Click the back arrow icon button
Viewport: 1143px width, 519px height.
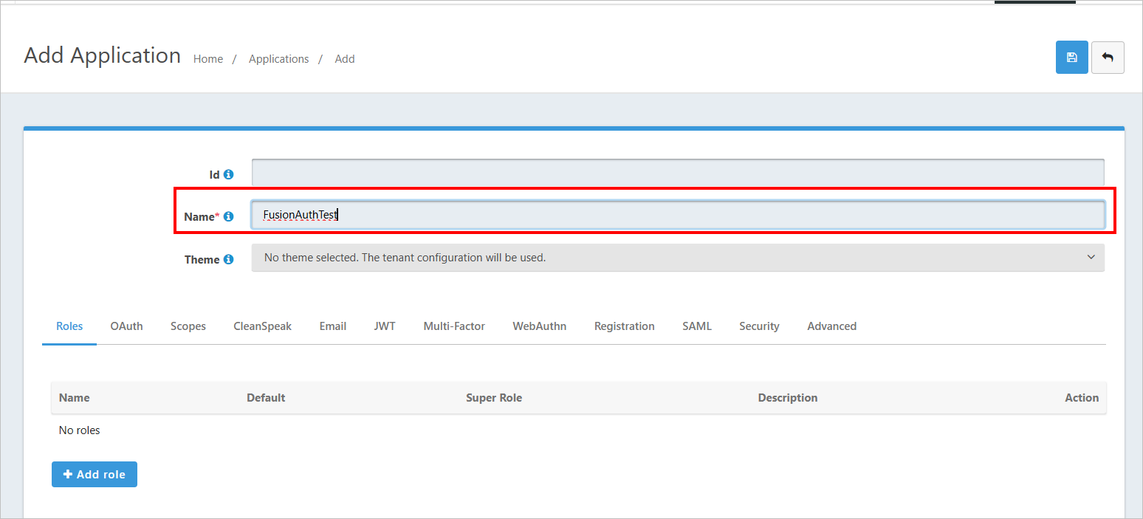coord(1108,58)
